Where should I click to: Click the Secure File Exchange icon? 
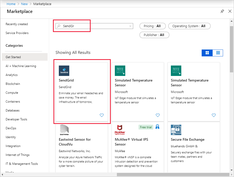(176, 130)
